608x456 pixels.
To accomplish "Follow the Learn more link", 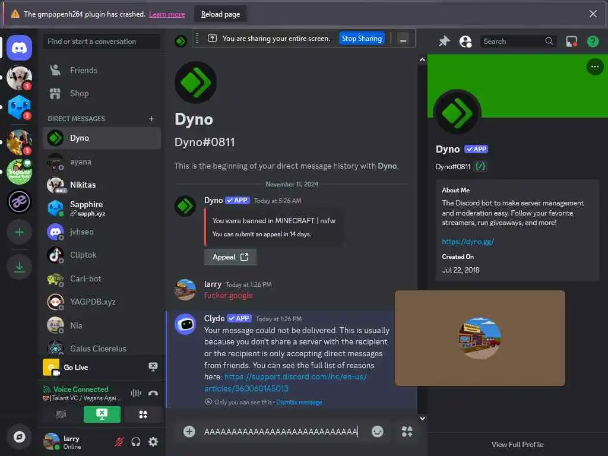I will tap(167, 14).
